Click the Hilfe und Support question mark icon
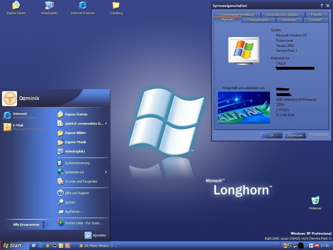 tap(60, 193)
